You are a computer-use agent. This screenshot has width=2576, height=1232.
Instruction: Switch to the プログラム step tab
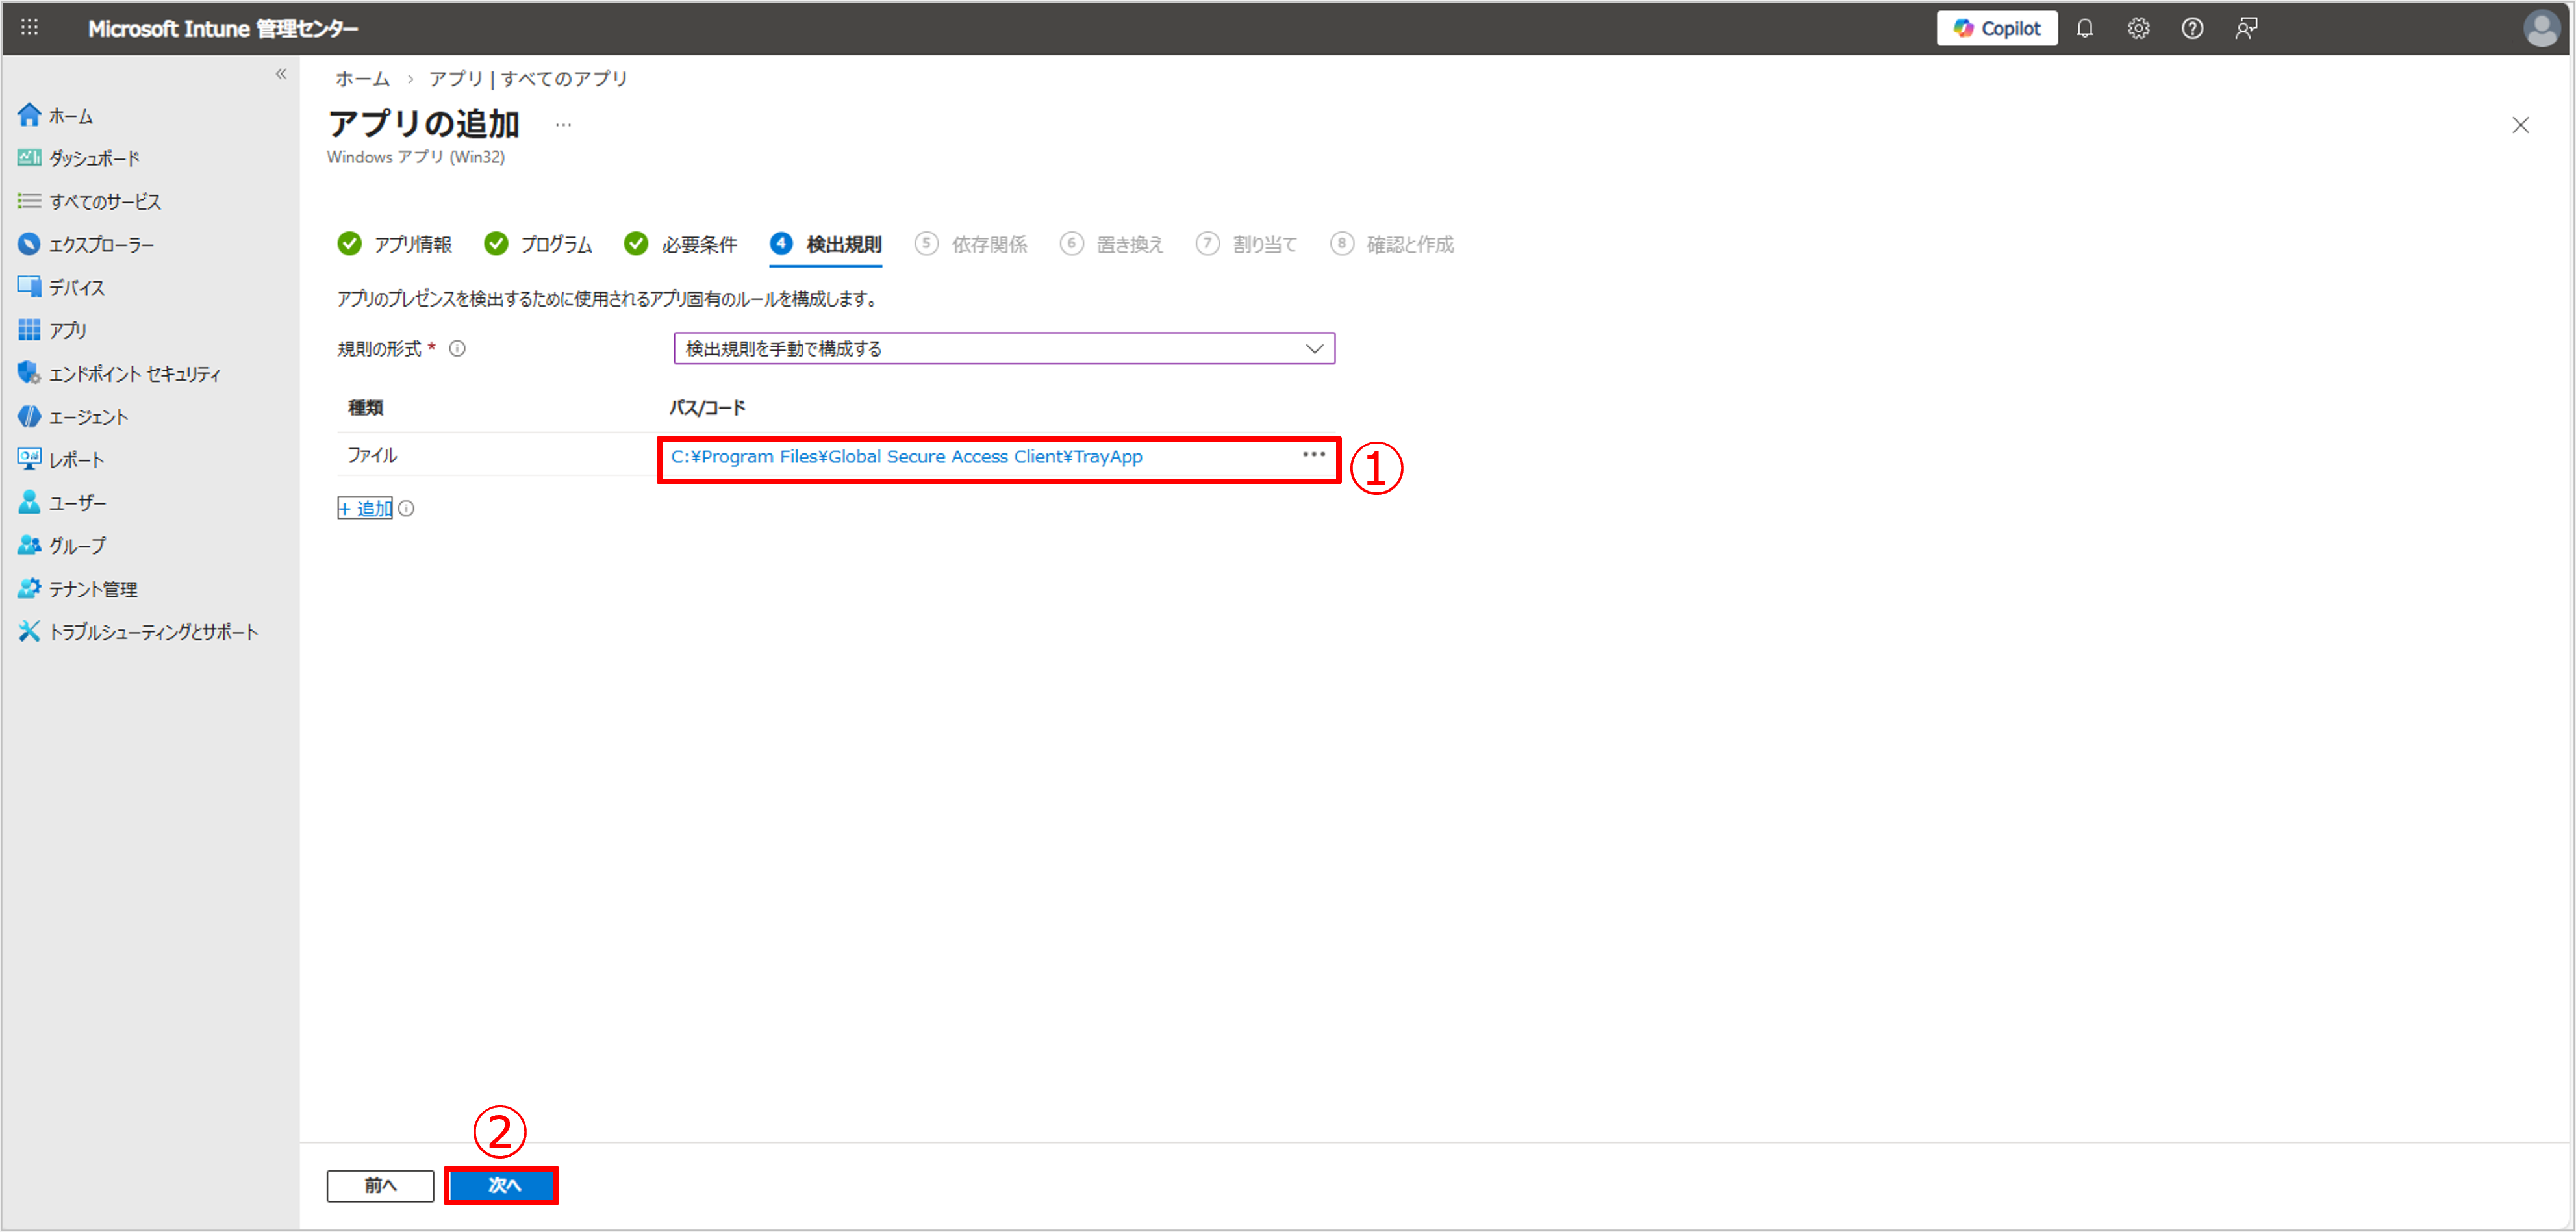[539, 244]
